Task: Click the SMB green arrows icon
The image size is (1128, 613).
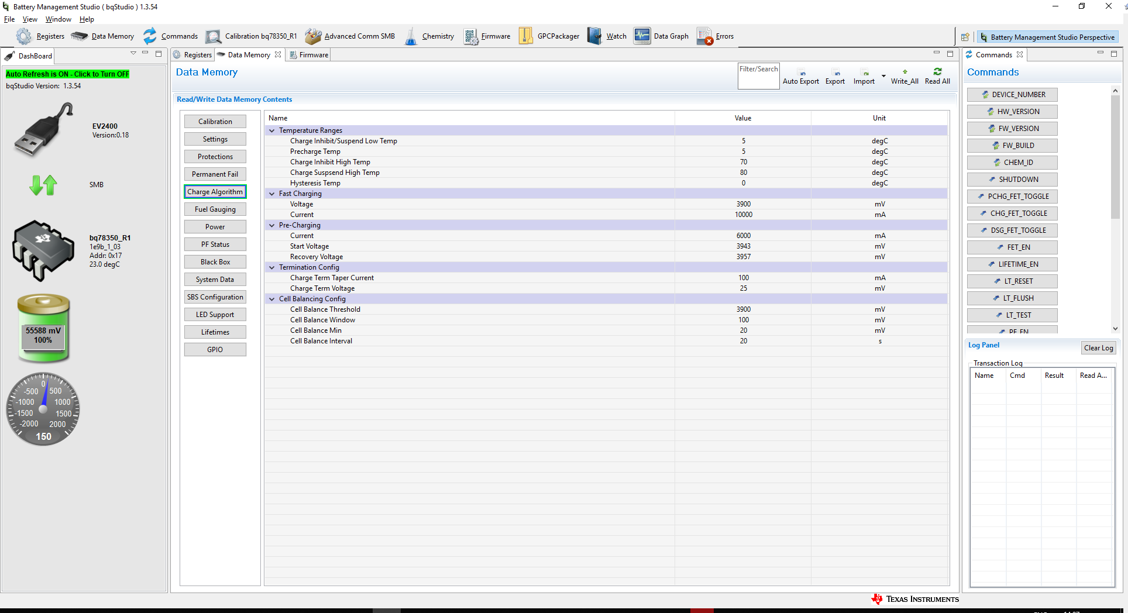Action: pyautogui.click(x=43, y=185)
